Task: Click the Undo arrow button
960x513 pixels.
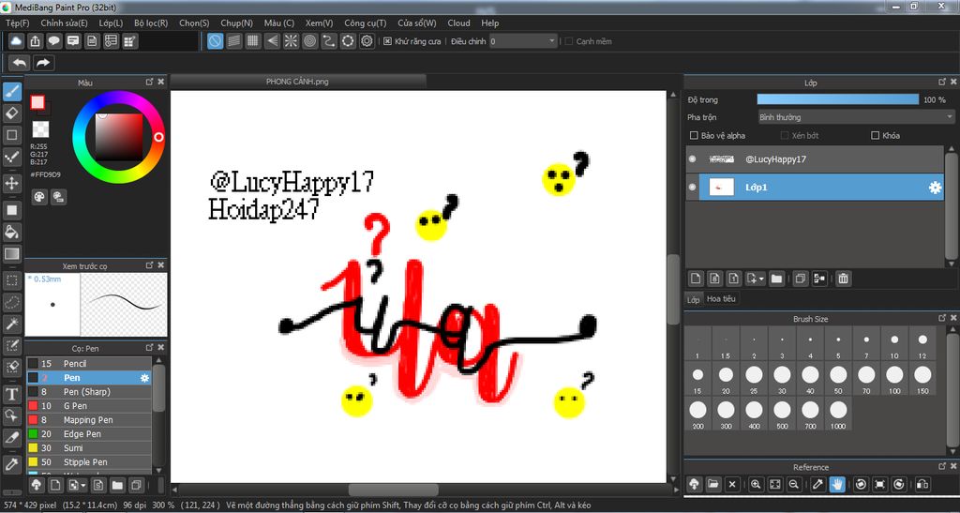Action: [20, 63]
